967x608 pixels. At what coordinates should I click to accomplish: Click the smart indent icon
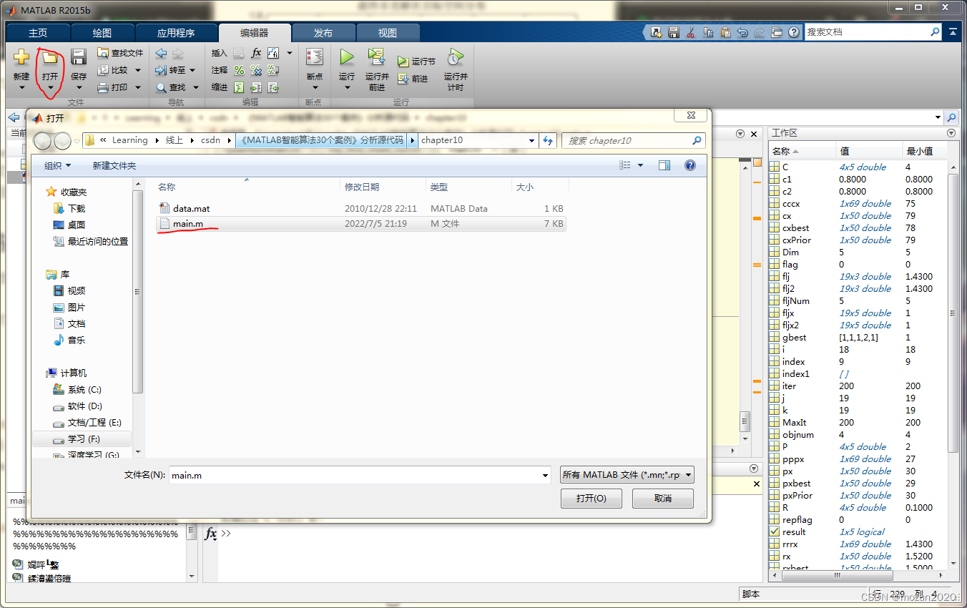pos(239,87)
